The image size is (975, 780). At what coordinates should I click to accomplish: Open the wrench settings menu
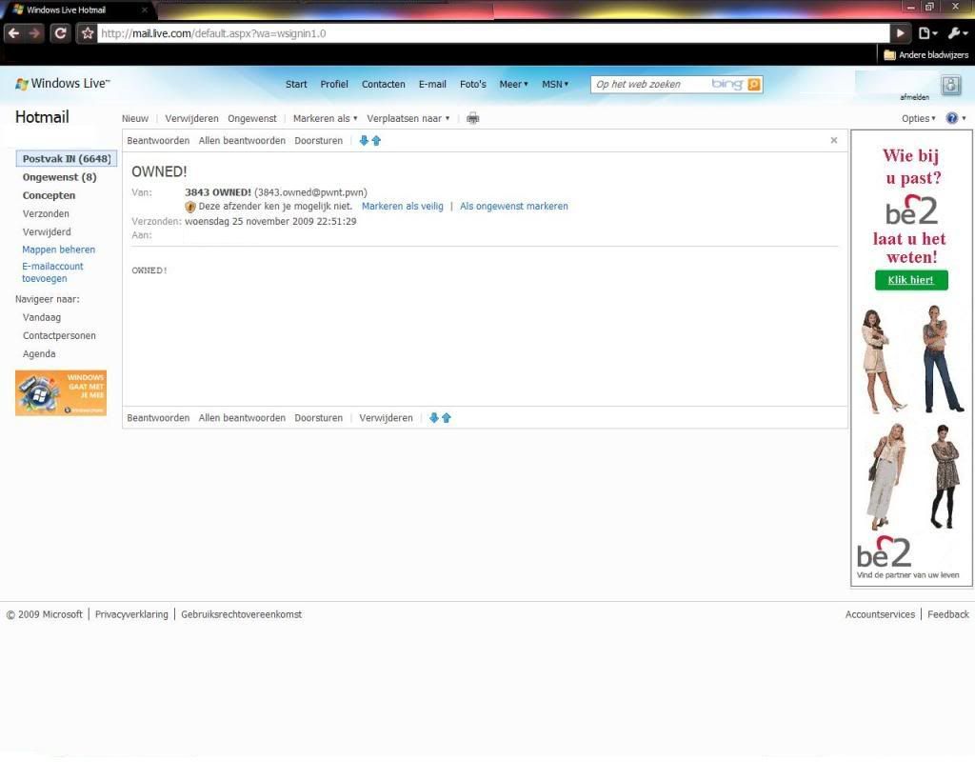pos(956,33)
